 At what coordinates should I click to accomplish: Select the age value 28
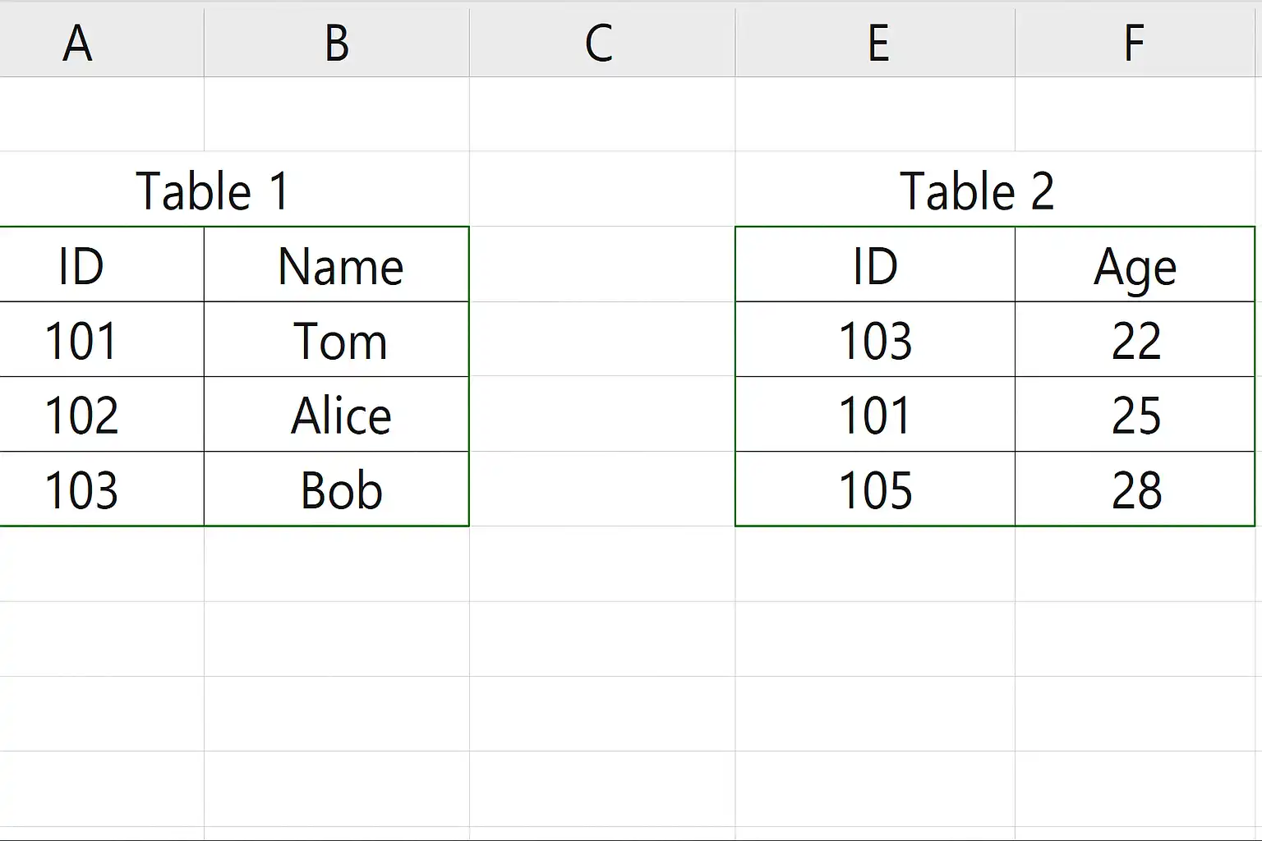tap(1135, 489)
